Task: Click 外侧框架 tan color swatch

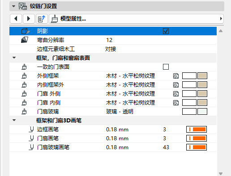Action: pos(202,76)
